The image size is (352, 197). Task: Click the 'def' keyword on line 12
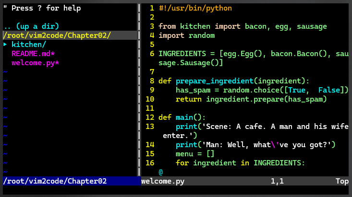coord(165,117)
